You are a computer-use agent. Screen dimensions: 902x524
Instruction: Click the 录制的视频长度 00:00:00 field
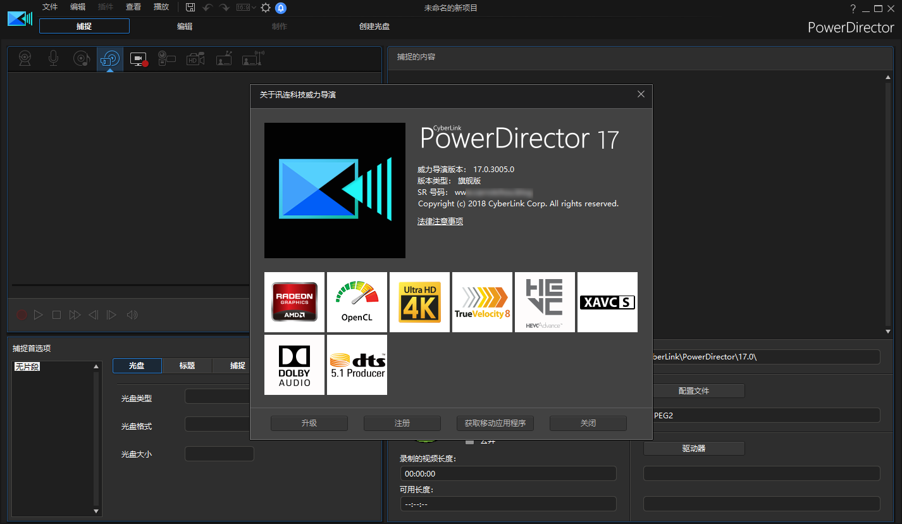[x=508, y=473]
